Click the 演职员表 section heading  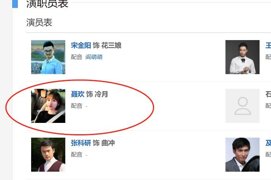47,4
